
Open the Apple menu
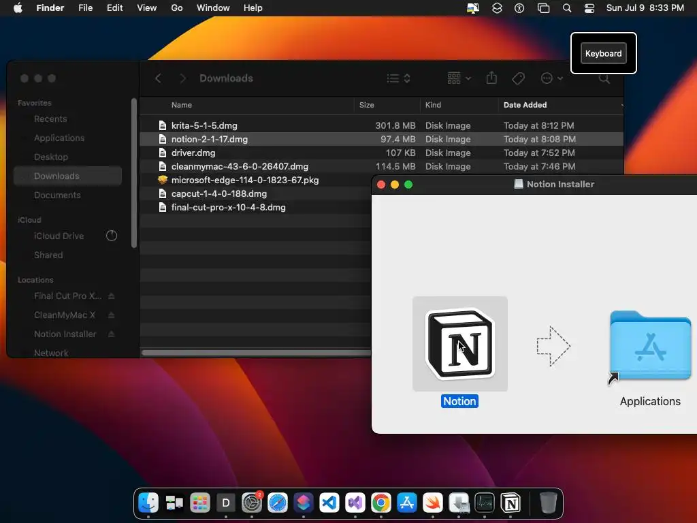(x=18, y=8)
